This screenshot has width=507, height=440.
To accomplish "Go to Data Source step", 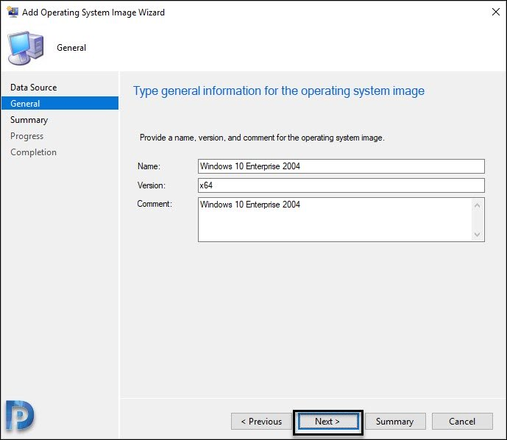I will 33,88.
